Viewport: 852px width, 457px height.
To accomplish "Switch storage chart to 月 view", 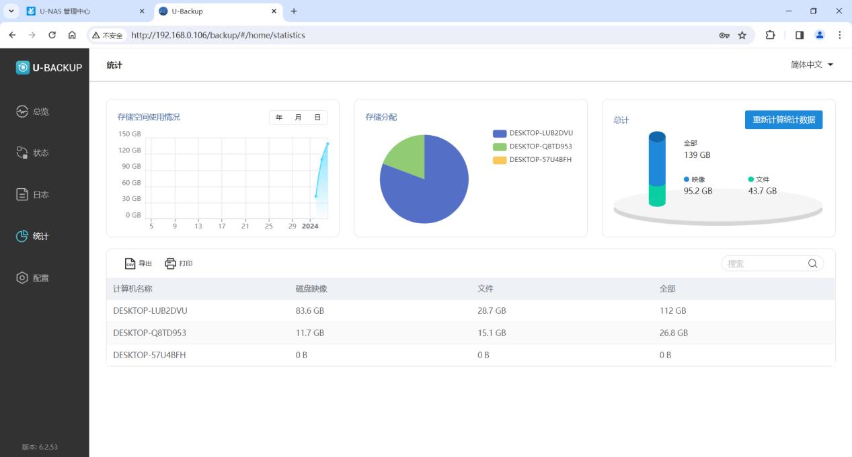I will click(x=298, y=118).
